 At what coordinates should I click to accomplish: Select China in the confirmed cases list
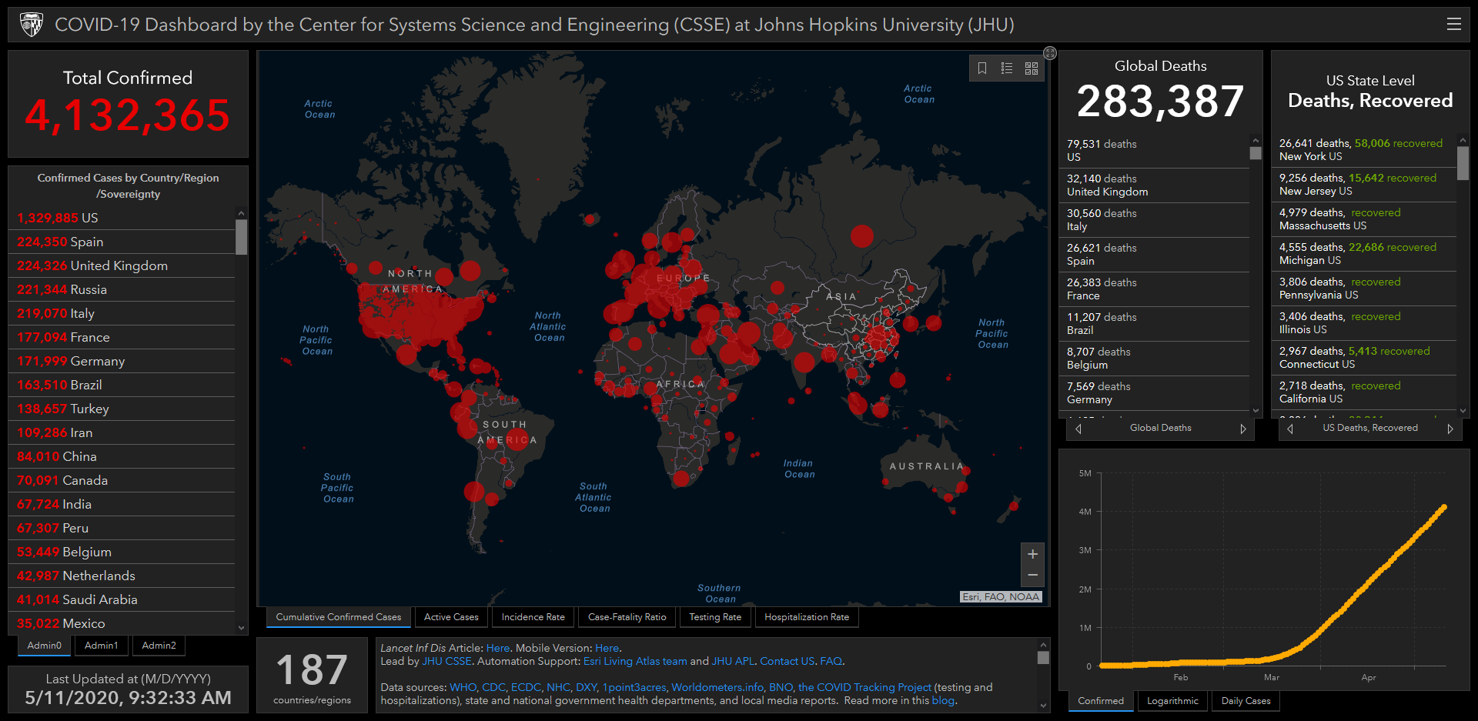coord(122,456)
